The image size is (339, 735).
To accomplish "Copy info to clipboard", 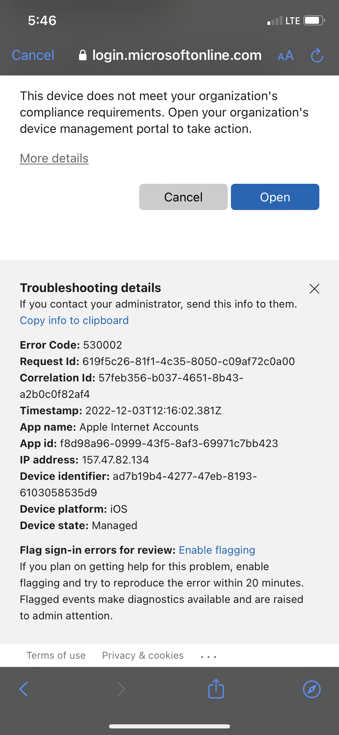I will click(74, 320).
